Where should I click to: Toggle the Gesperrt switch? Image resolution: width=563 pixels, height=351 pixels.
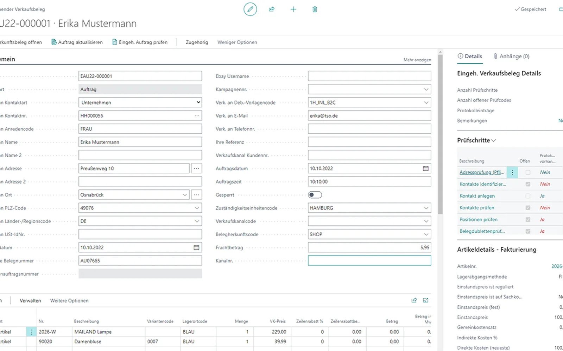coord(315,195)
